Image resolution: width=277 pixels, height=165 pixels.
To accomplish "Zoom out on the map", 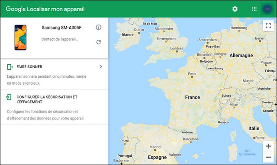I will tap(268, 157).
